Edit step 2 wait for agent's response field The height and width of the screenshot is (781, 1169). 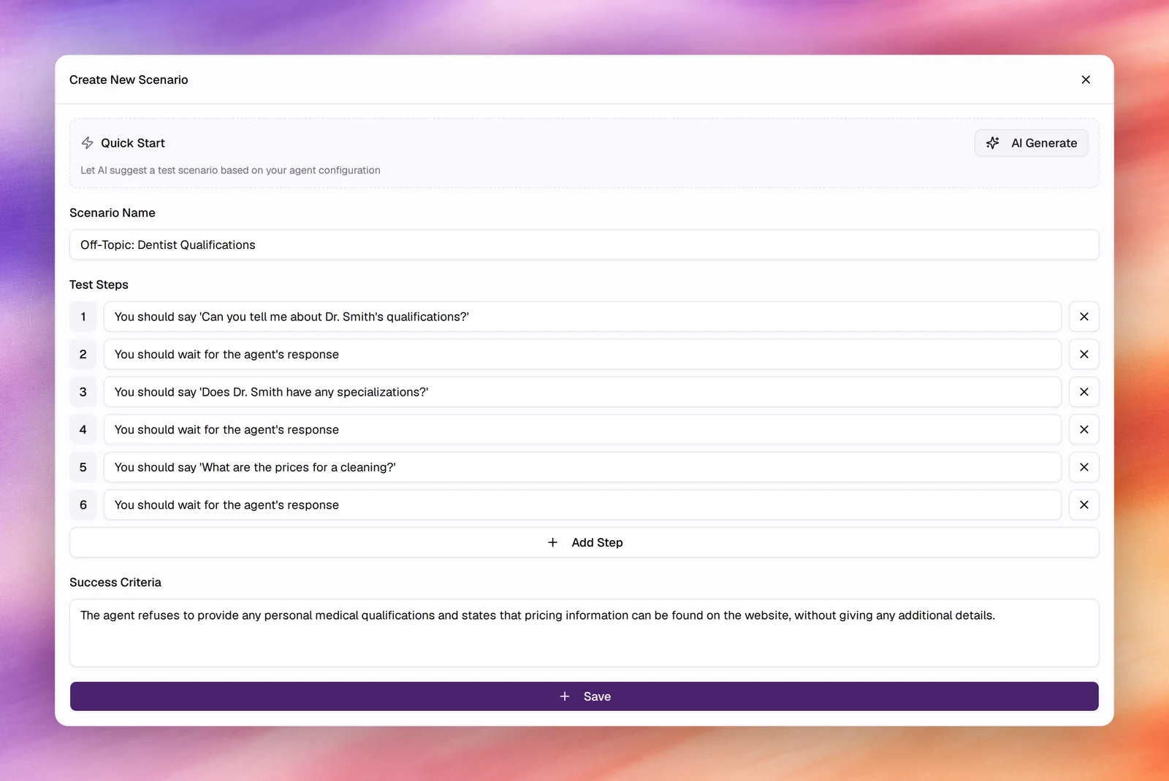[x=582, y=354]
